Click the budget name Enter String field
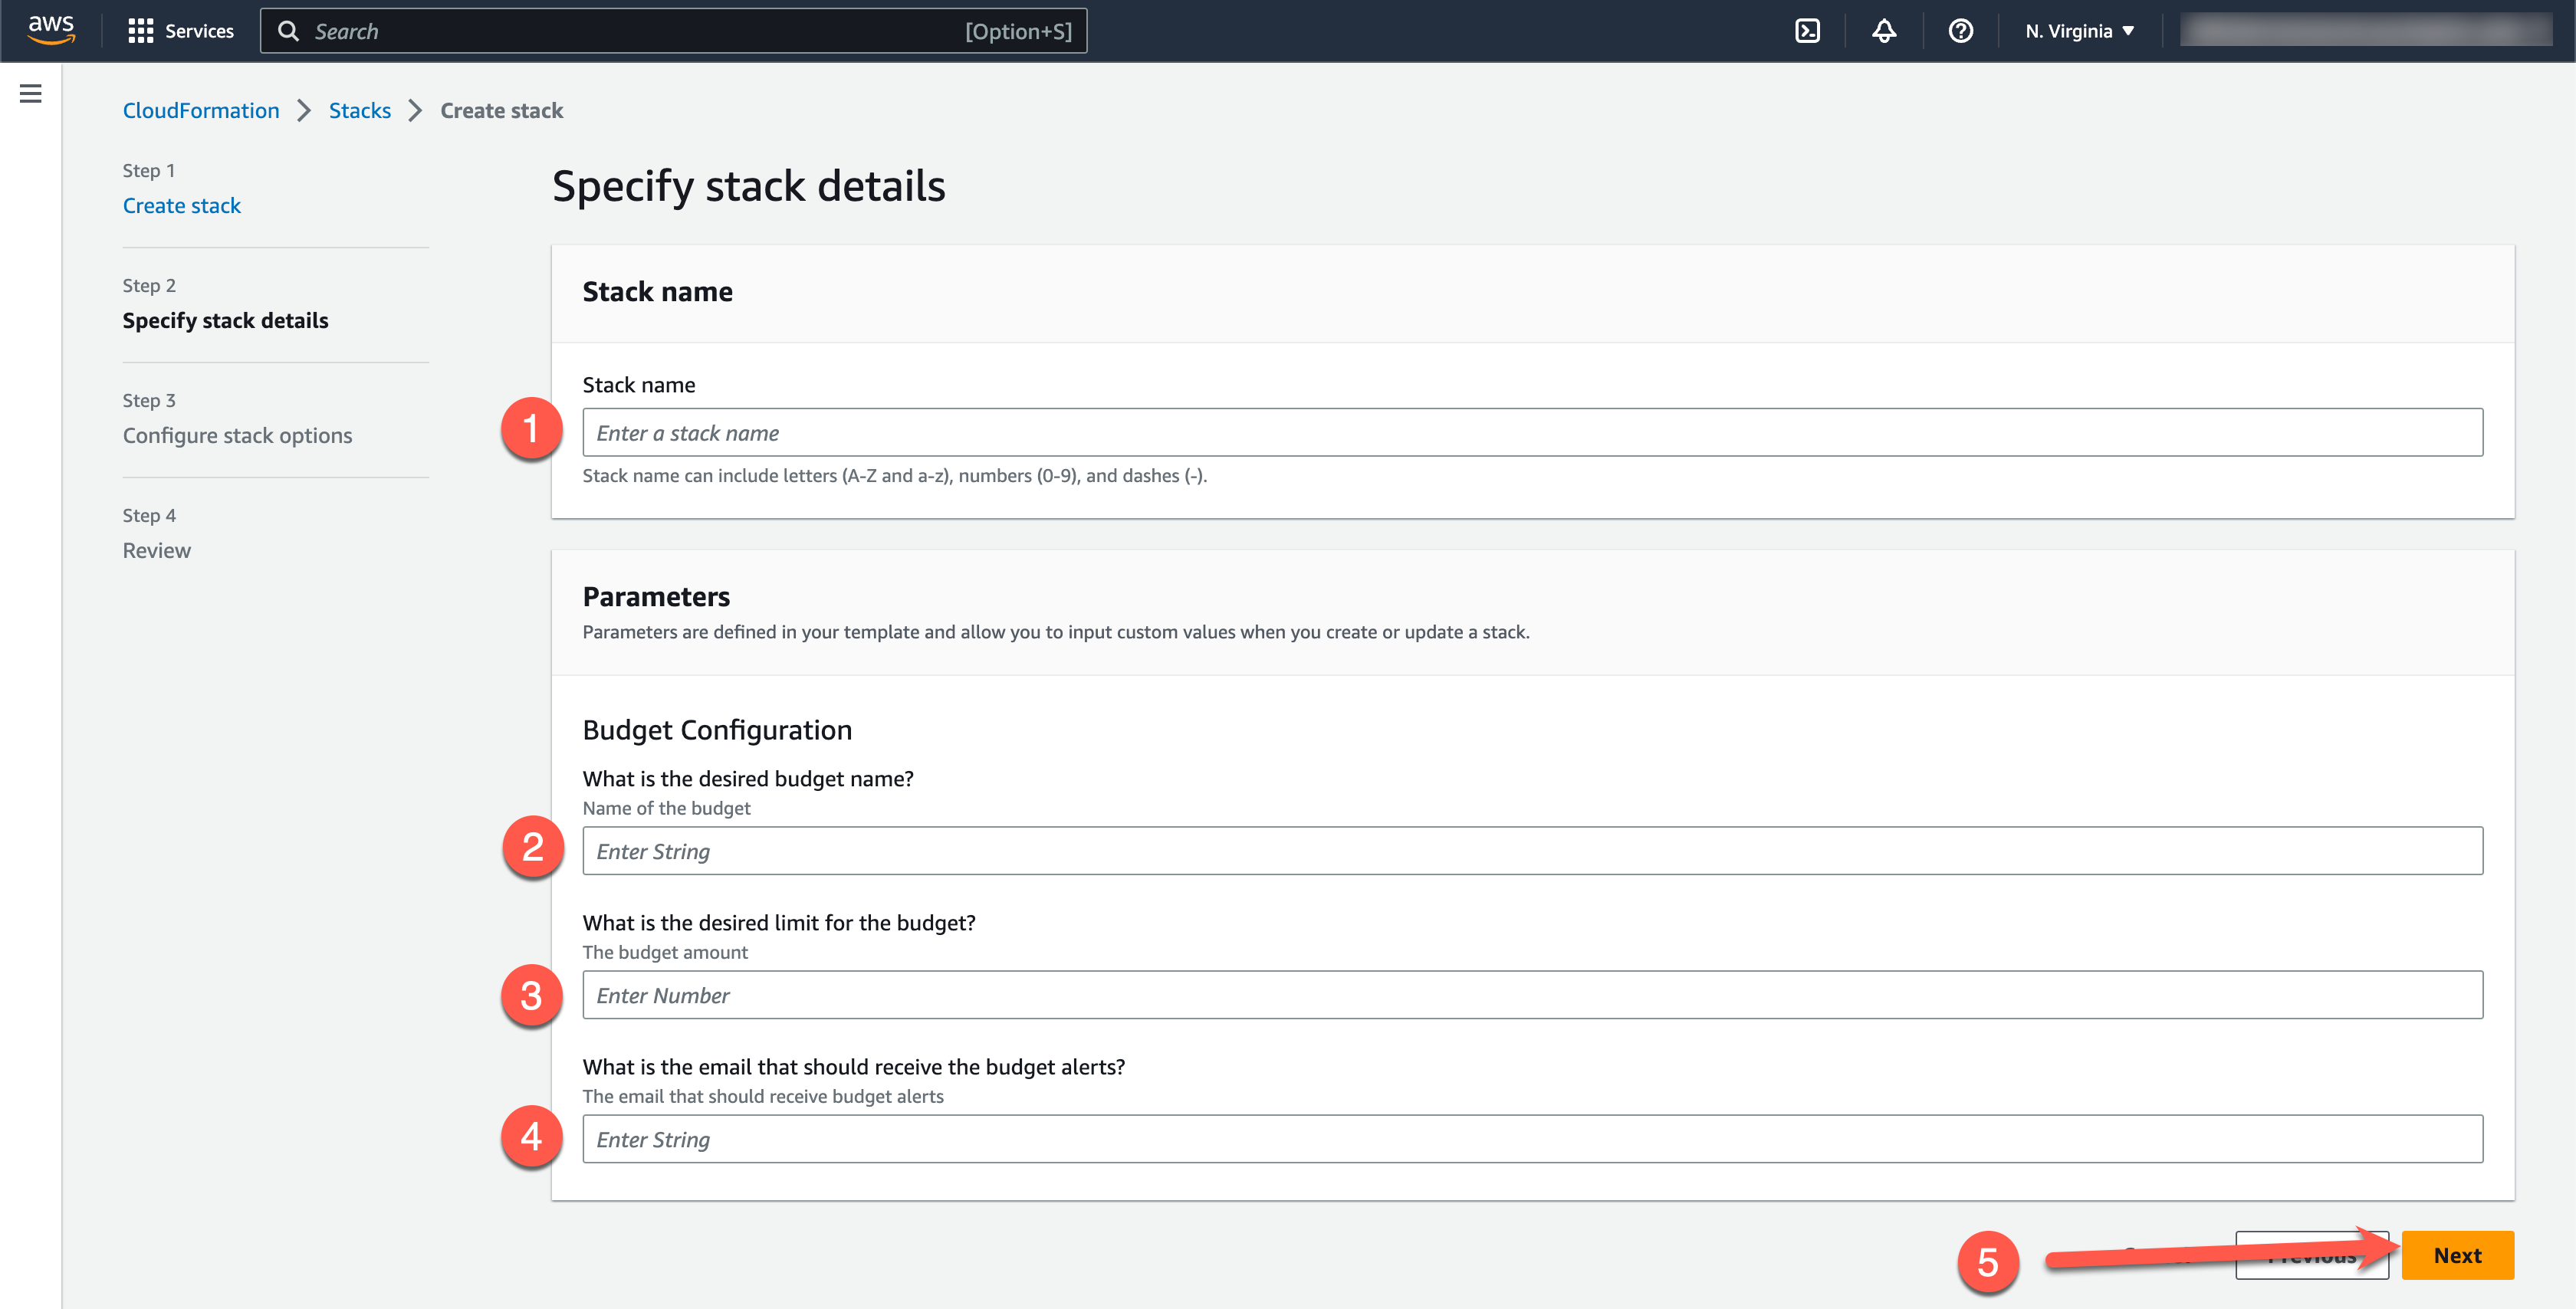2576x1309 pixels. click(1531, 851)
